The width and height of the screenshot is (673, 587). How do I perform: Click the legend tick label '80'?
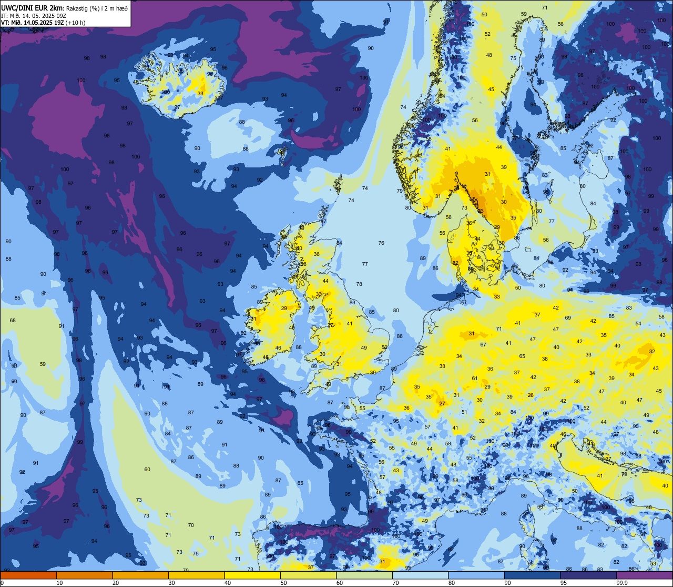[x=452, y=583]
